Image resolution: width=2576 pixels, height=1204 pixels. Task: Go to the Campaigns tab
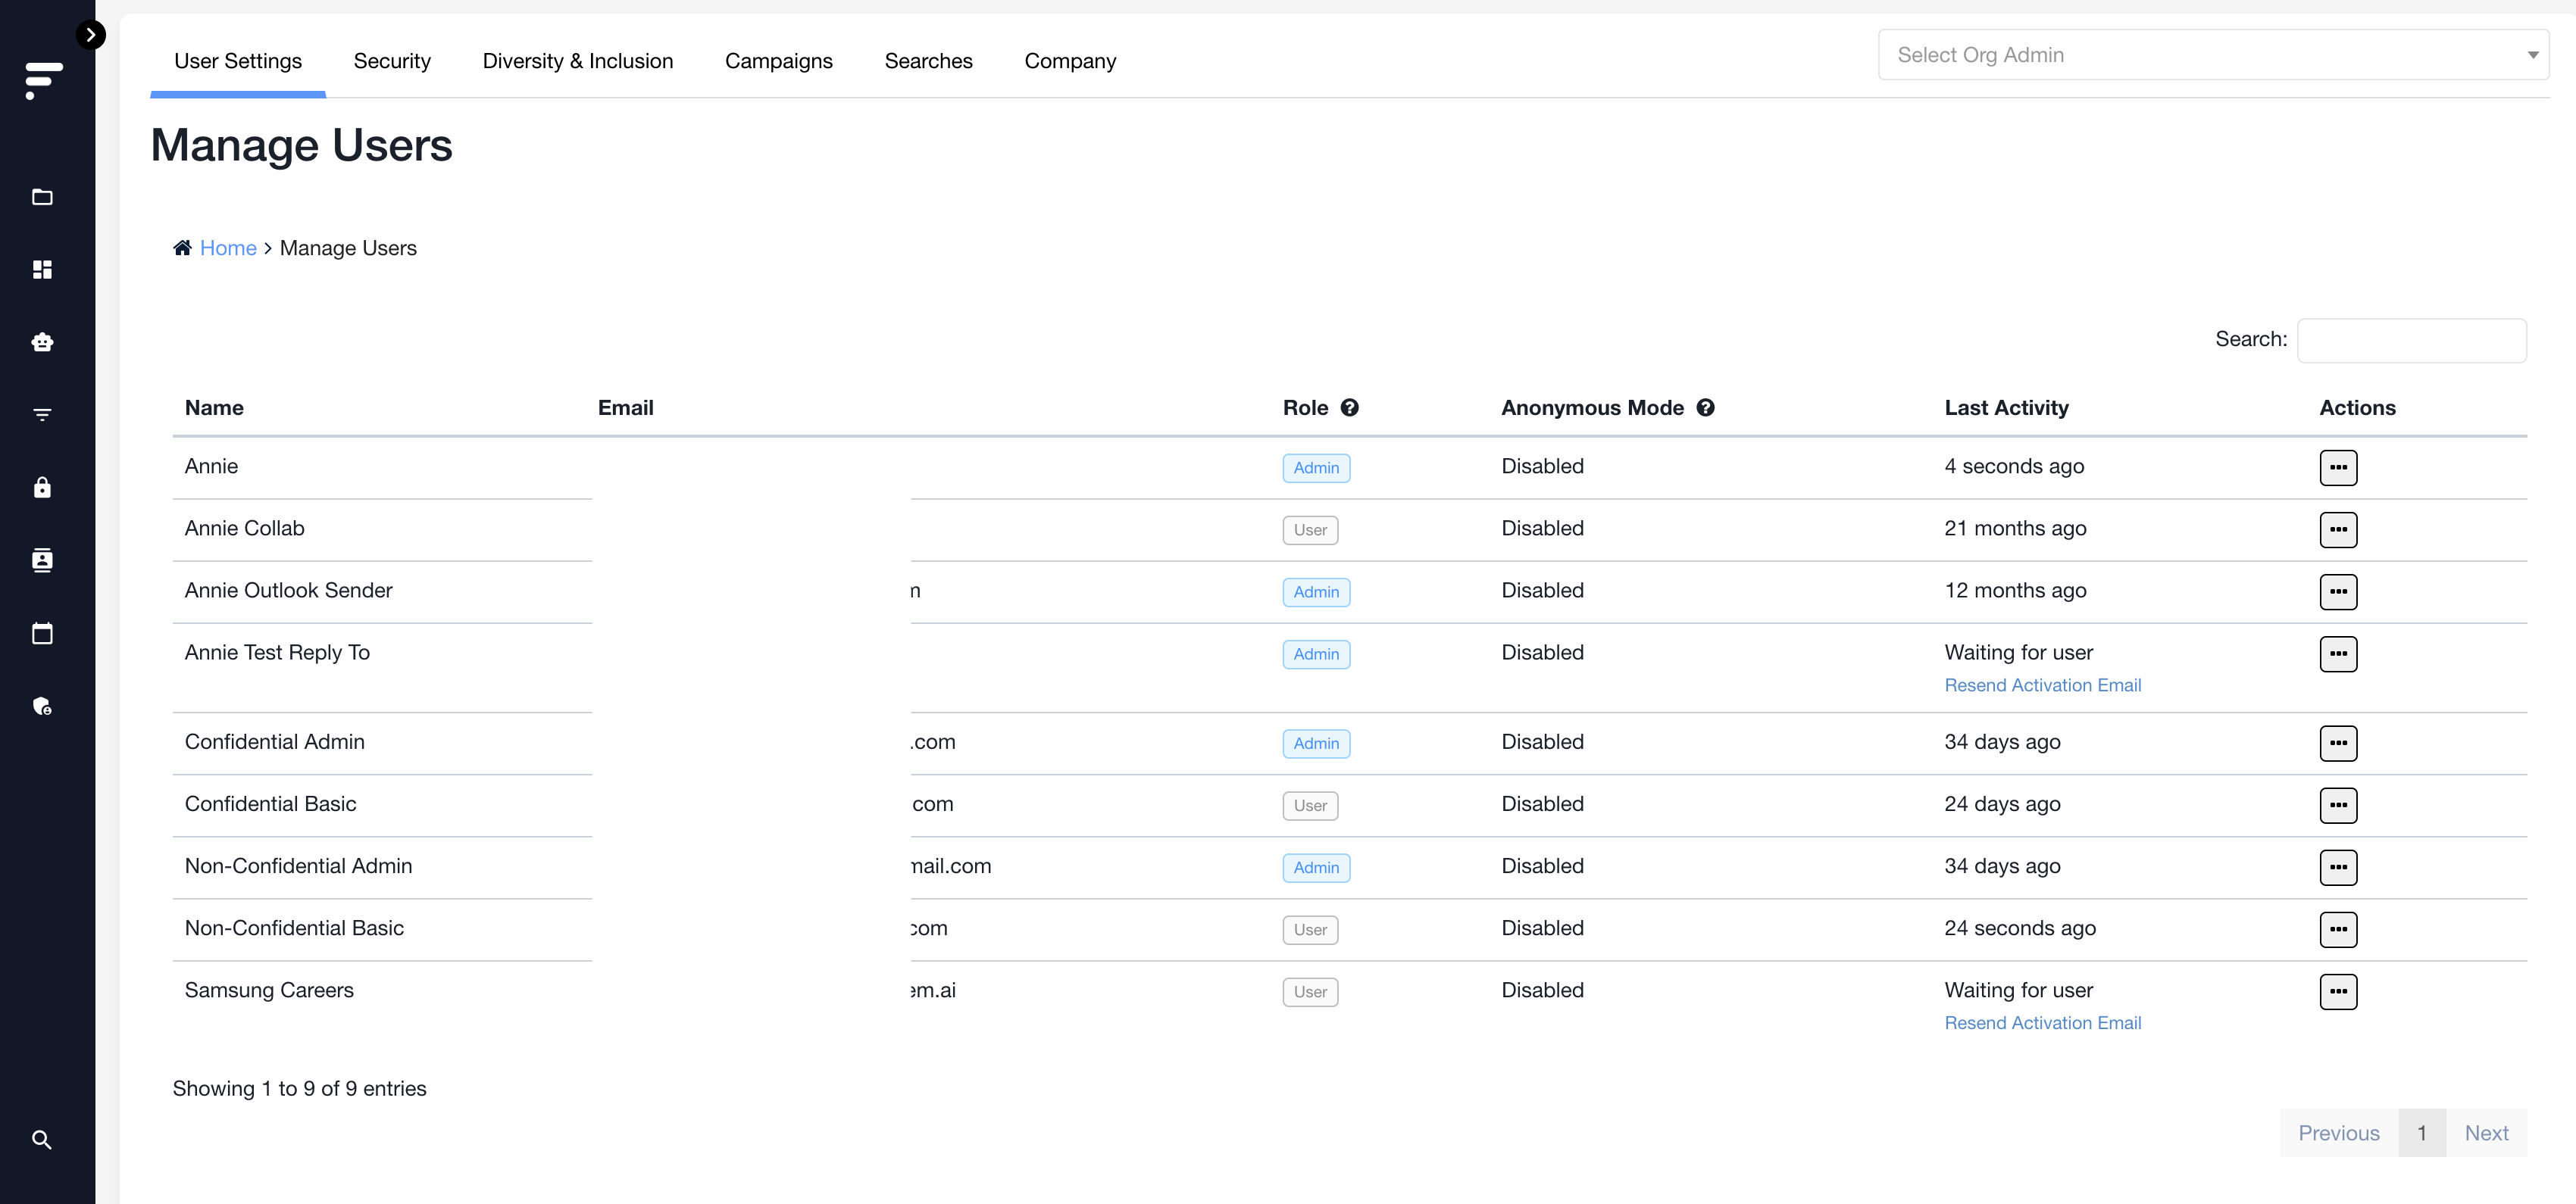click(x=779, y=61)
